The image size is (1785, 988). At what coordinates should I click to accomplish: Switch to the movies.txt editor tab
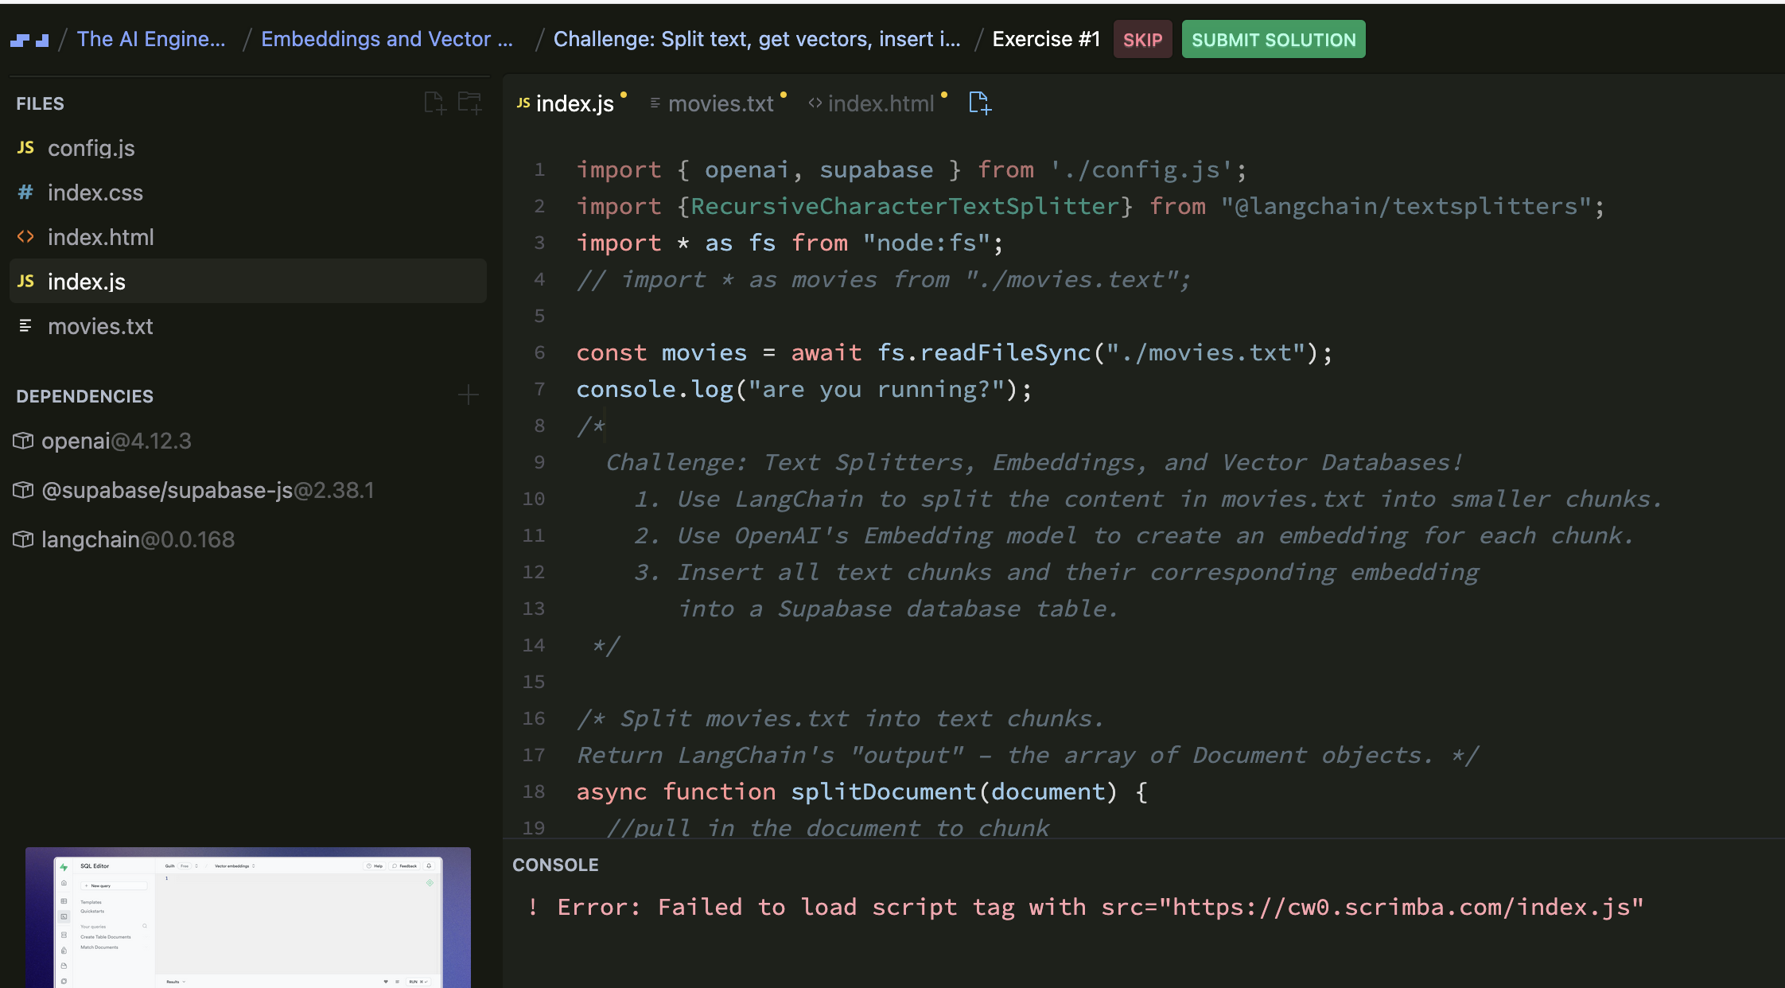click(x=720, y=103)
